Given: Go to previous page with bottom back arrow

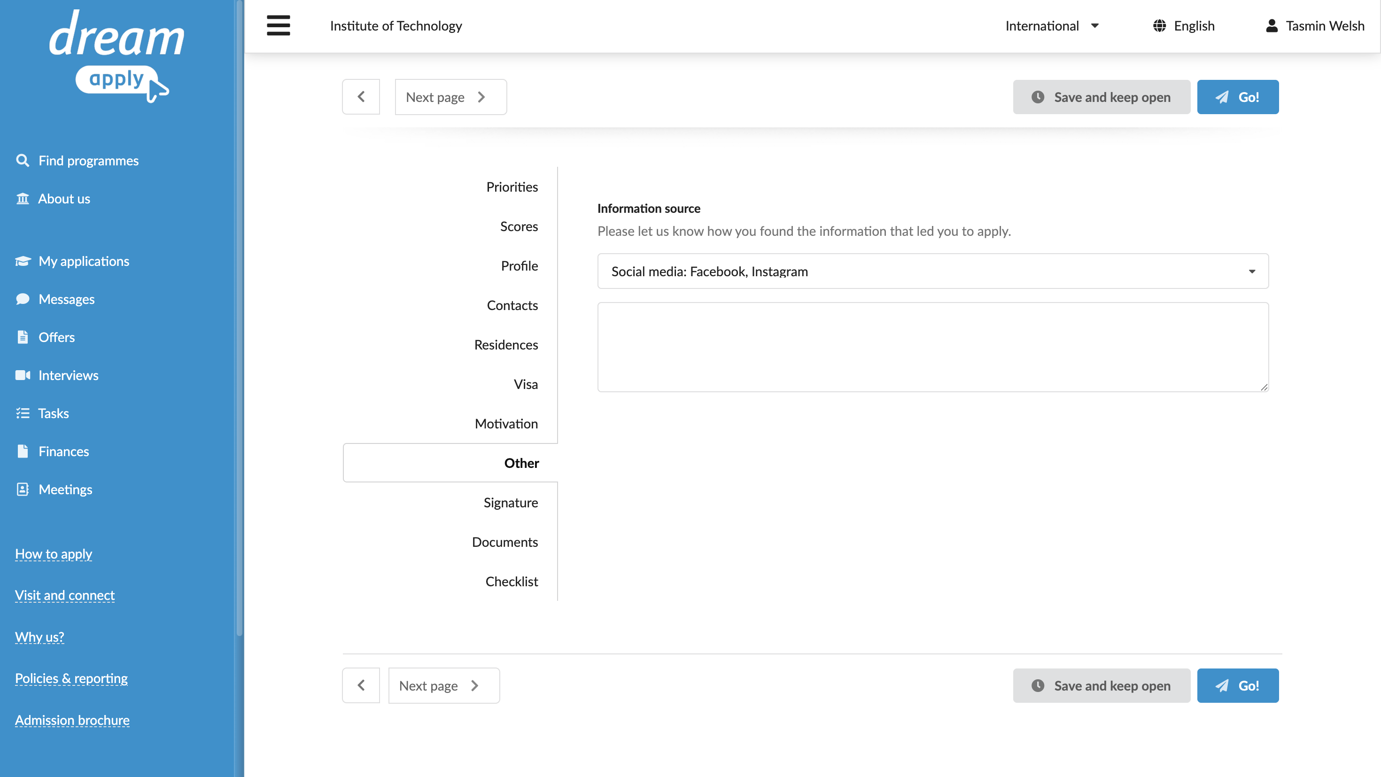Looking at the screenshot, I should (x=361, y=685).
